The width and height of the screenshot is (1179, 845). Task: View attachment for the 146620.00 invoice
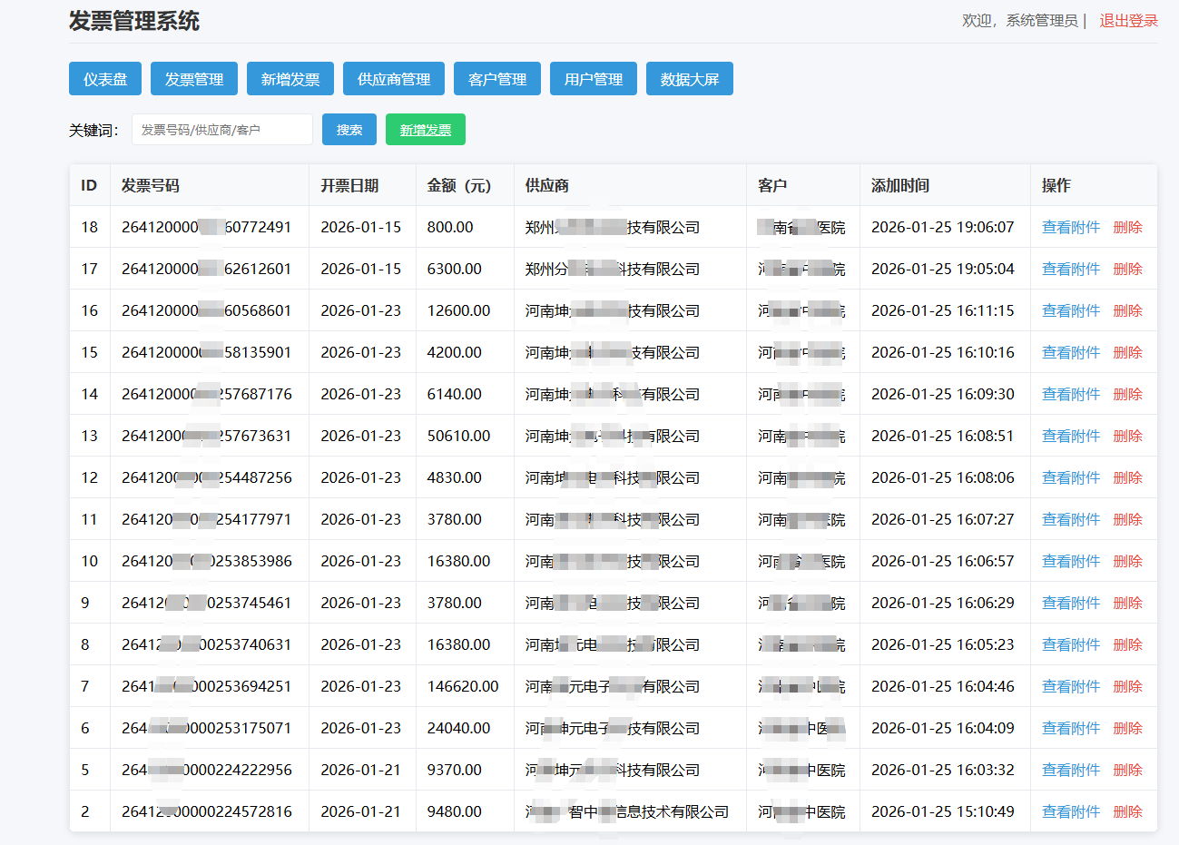point(1070,687)
